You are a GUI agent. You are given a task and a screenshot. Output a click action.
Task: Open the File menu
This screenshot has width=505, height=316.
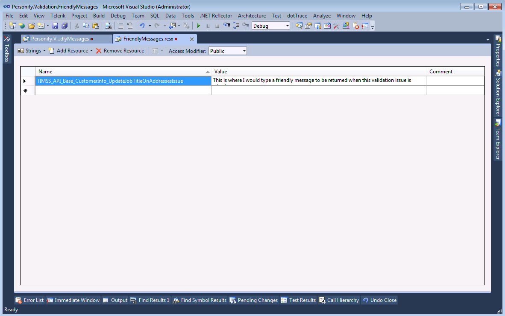pos(9,15)
